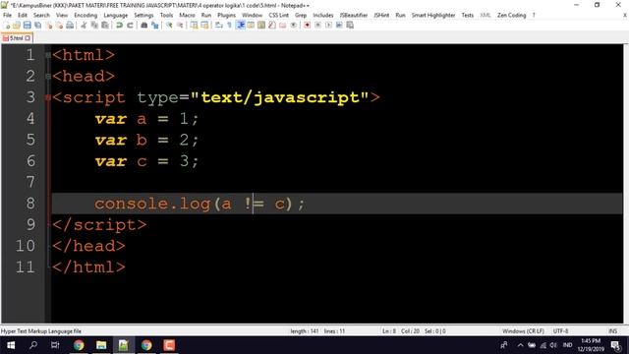Open Find with the binoculars icon
629x354 pixels.
(x=144, y=25)
